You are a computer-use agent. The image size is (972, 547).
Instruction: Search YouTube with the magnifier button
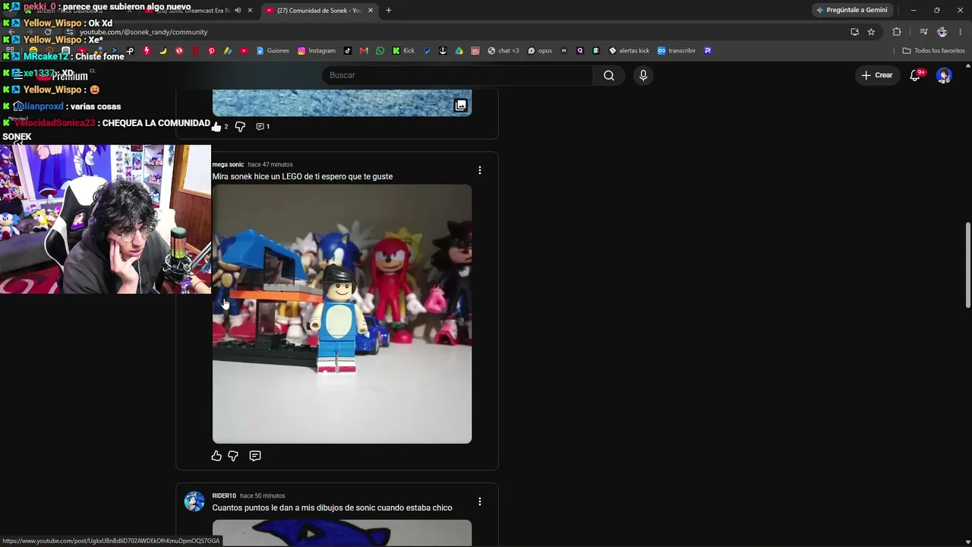click(x=609, y=75)
